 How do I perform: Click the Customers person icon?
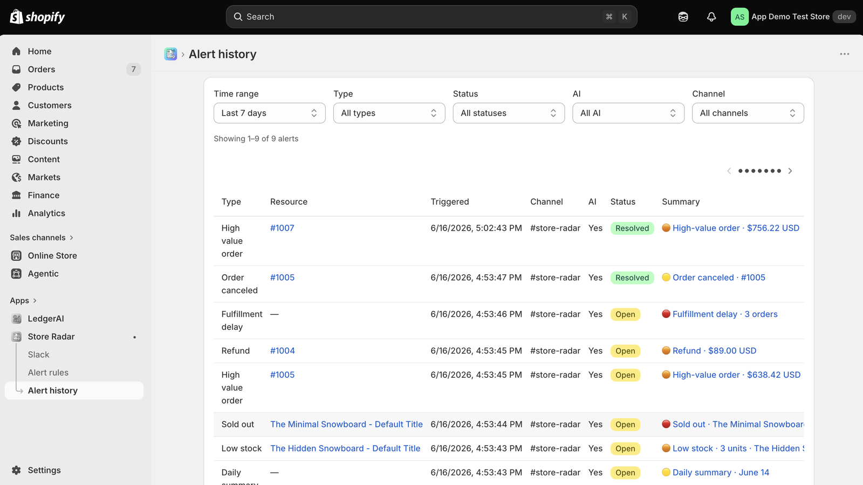[17, 105]
